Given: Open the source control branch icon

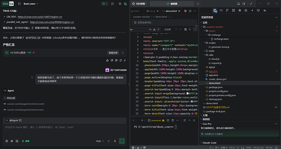Looking at the screenshot, I should point(227,11).
